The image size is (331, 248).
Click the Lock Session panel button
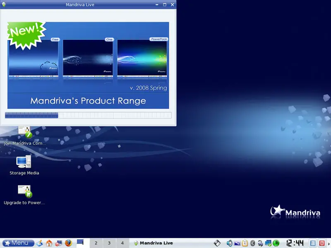[x=313, y=243]
